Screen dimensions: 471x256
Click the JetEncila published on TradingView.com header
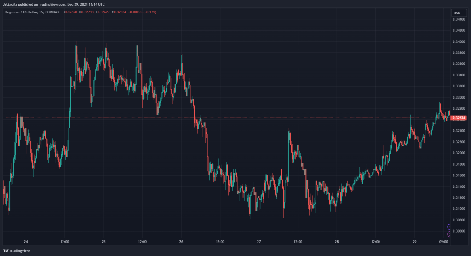54,4
